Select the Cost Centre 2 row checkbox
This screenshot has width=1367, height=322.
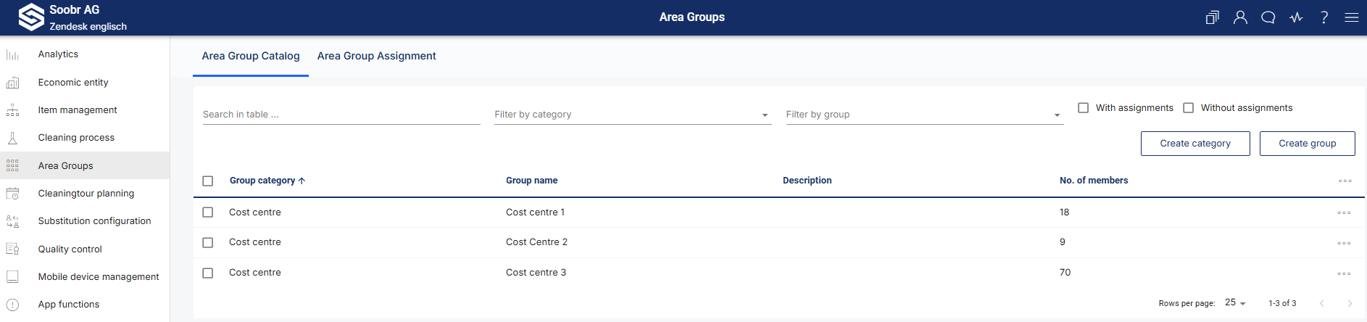[x=208, y=243]
